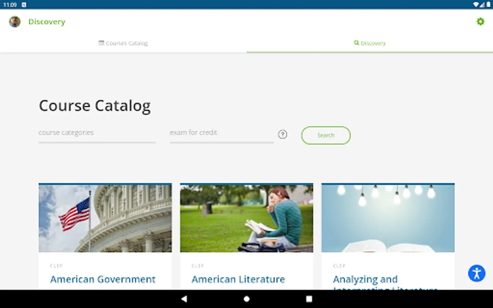Open the accessibility widget button
The image size is (493, 308).
477,273
